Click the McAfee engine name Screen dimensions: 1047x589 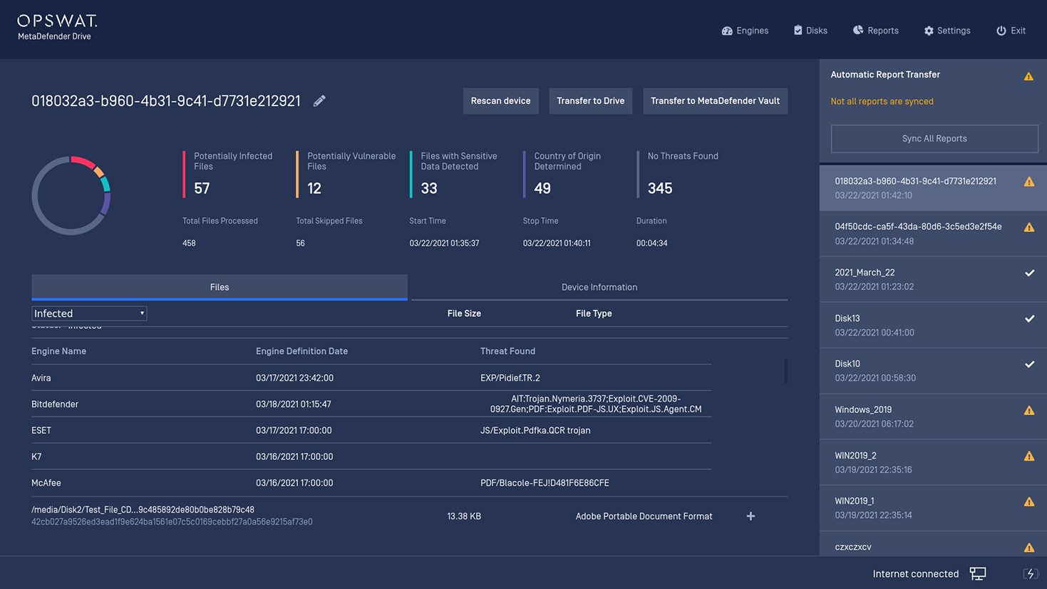pos(46,483)
